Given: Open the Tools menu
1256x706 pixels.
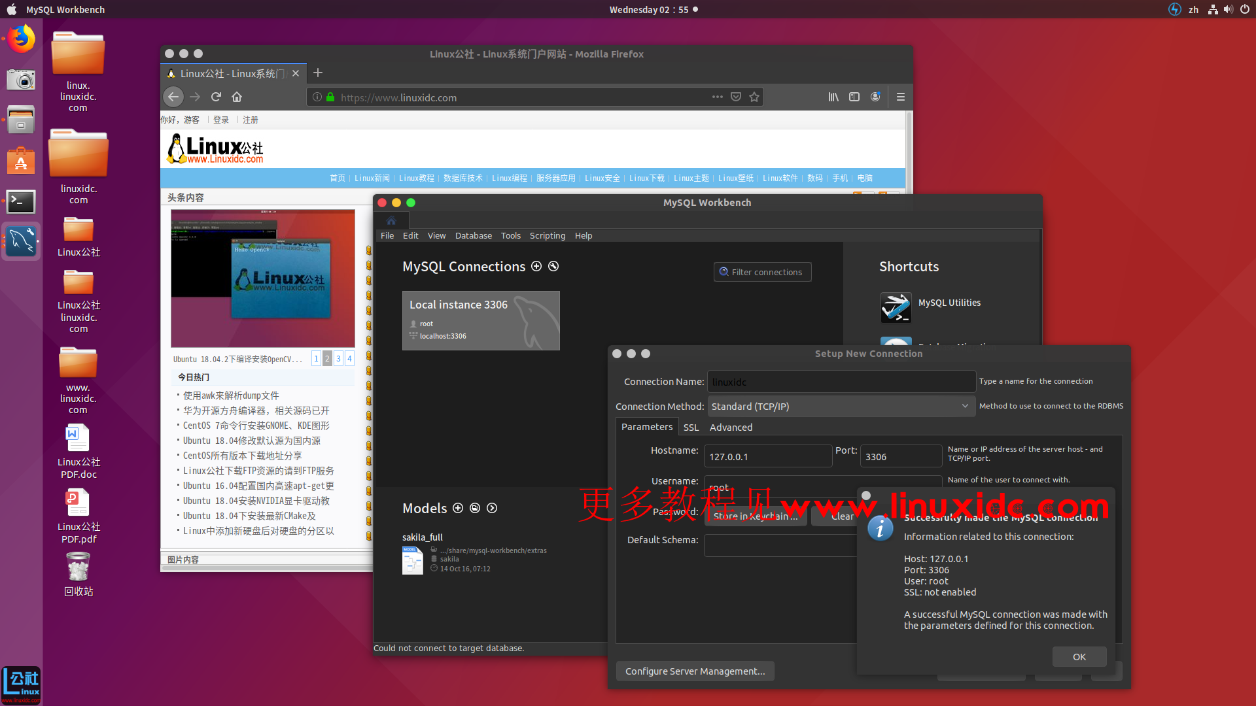Looking at the screenshot, I should coord(511,235).
